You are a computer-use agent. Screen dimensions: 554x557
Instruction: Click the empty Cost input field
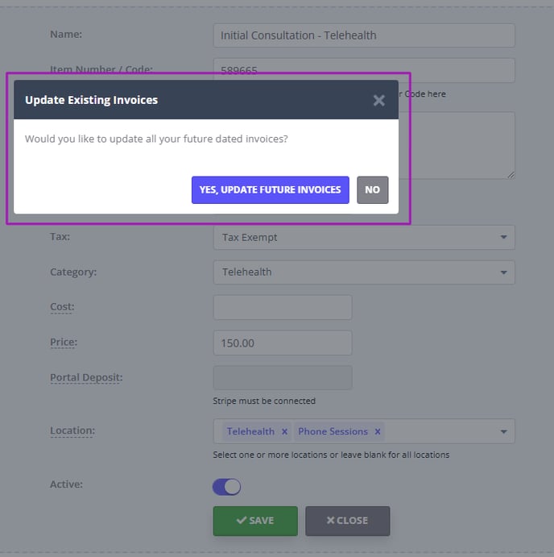283,307
